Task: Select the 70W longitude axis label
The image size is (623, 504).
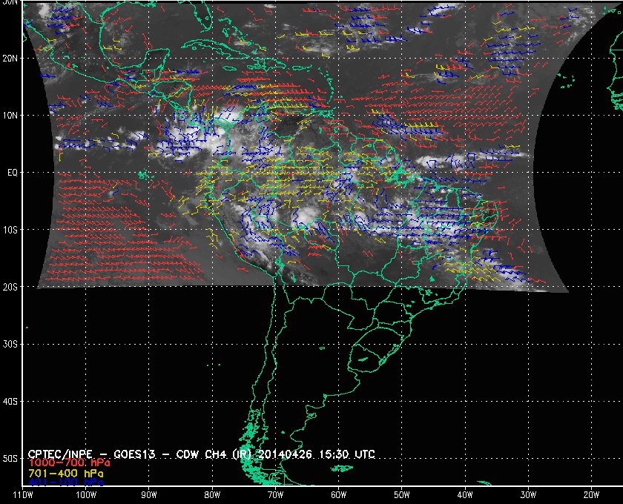Action: pos(275,494)
